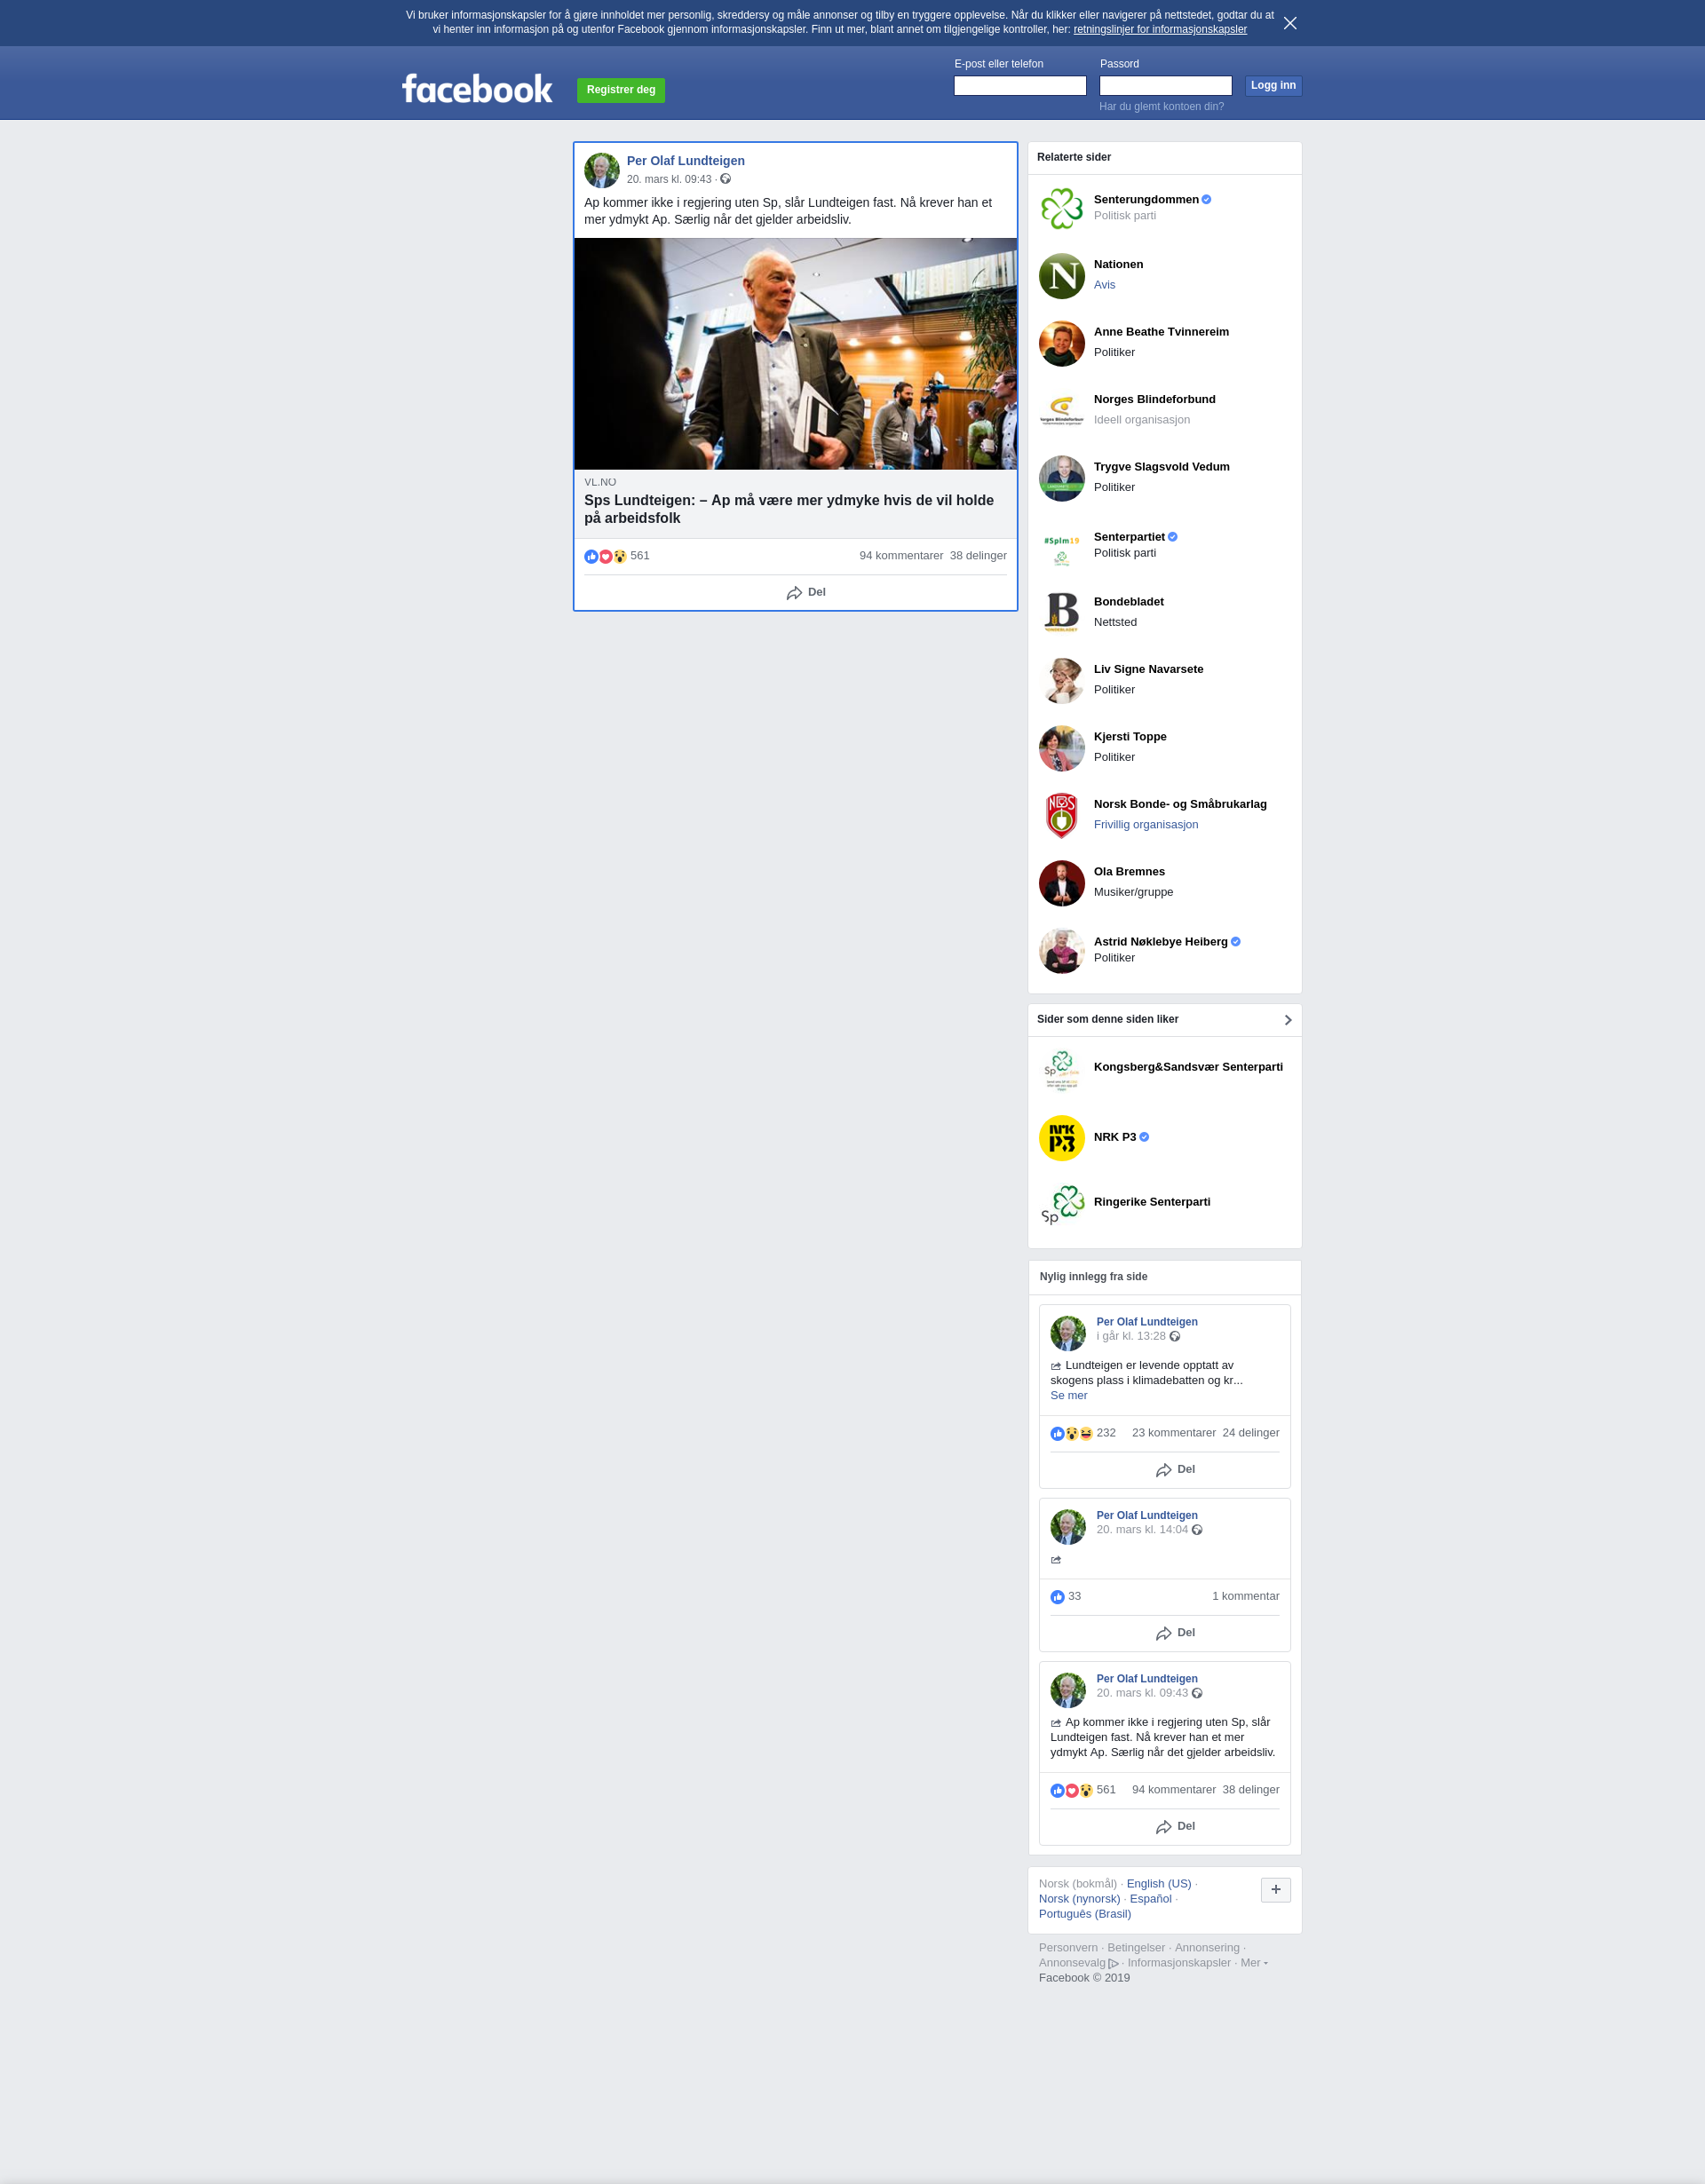Click the 'E-post eller telefon' input field

[x=1019, y=86]
